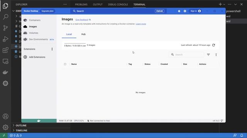Image resolution: width=247 pixels, height=138 pixels.
Task: Open Dev Environments in Docker Desktop sidebar
Action: click(39, 39)
